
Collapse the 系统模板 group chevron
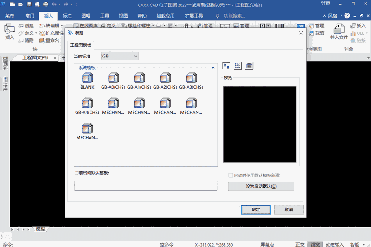(x=213, y=68)
